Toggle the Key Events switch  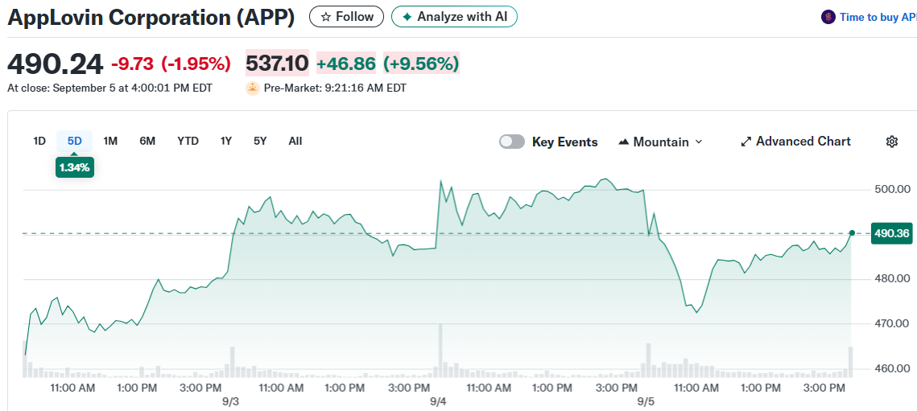pos(512,142)
